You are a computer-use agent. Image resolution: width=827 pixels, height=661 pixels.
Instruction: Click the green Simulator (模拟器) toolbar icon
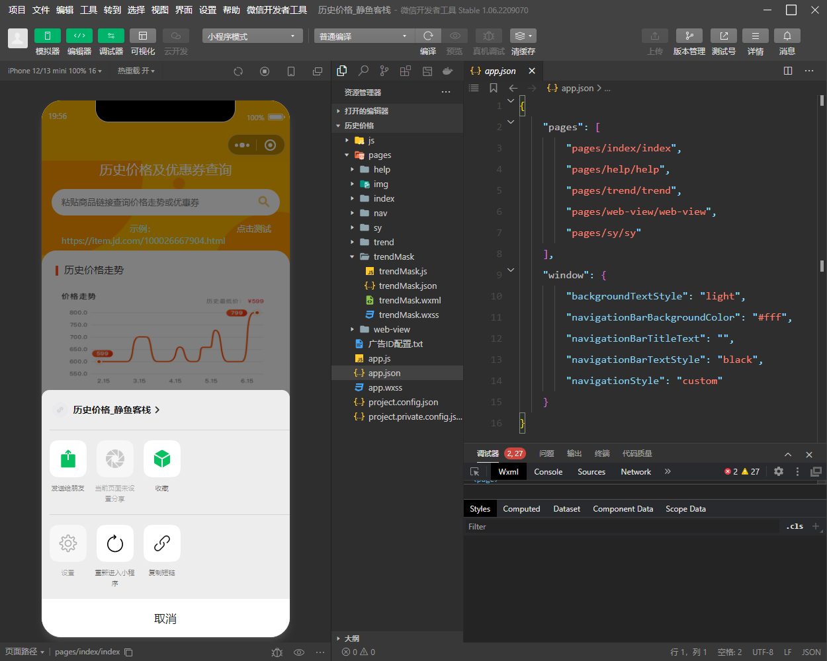tap(47, 36)
